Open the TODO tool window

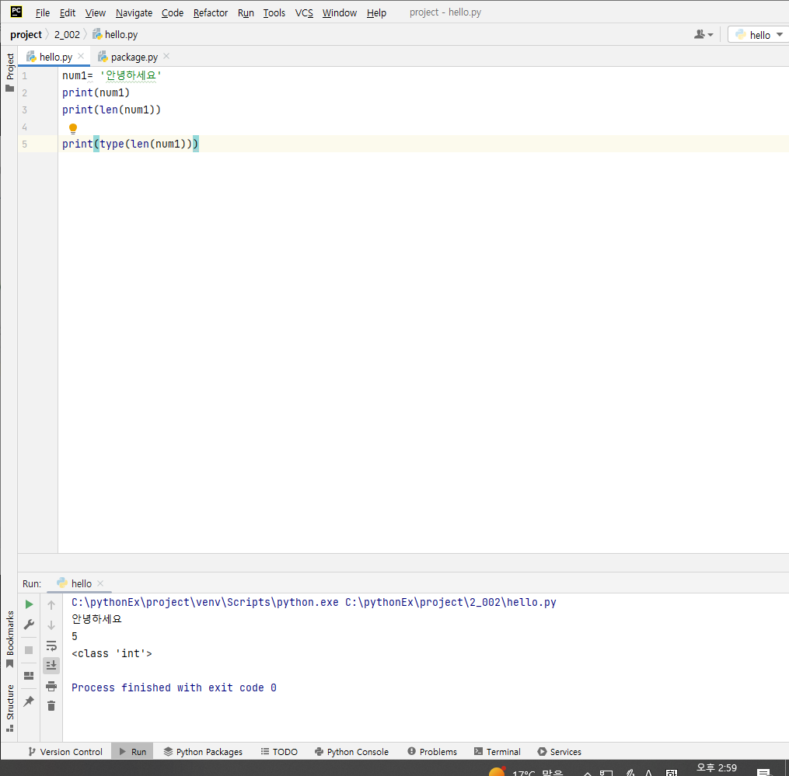point(279,752)
